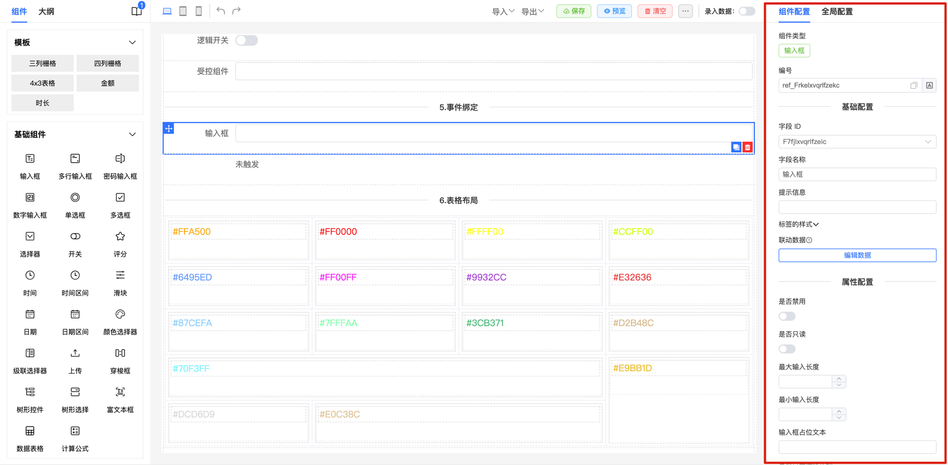Delete the selected 输入框 component

[748, 147]
